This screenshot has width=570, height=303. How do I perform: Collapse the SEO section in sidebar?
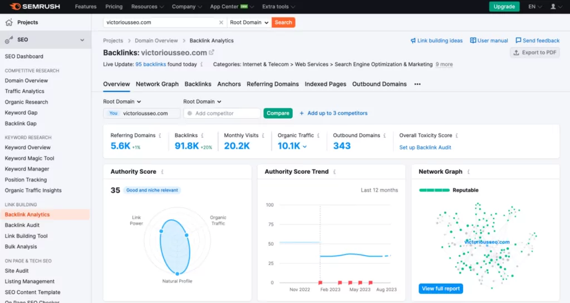(x=82, y=40)
